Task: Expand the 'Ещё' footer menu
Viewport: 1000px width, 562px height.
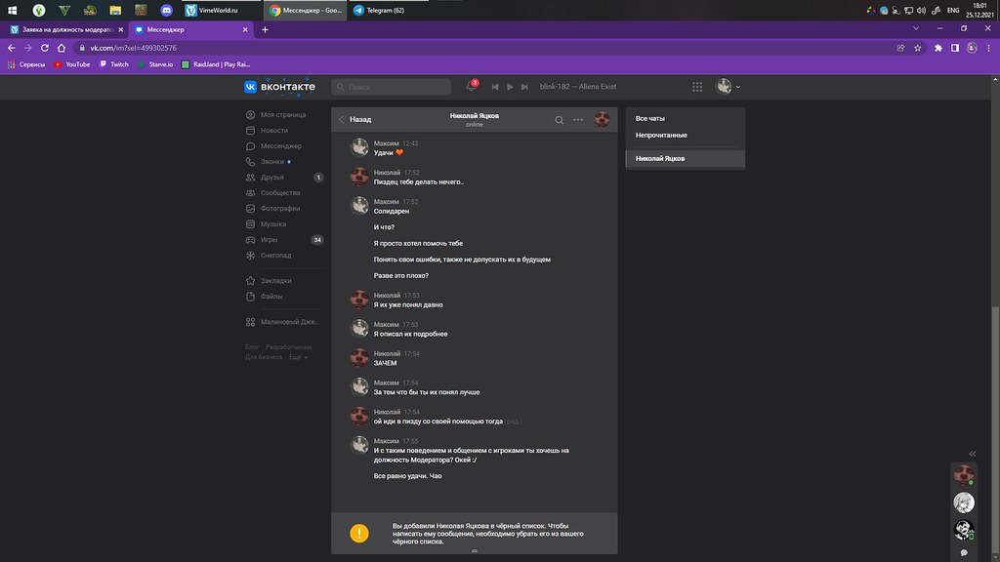Action: coord(295,357)
